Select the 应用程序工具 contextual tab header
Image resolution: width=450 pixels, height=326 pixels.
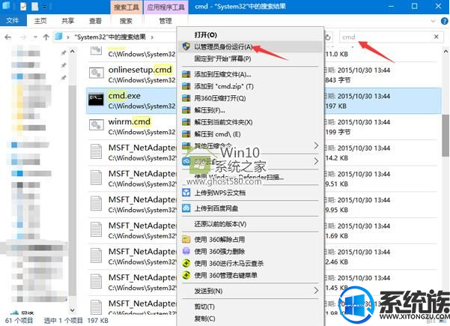(x=165, y=7)
